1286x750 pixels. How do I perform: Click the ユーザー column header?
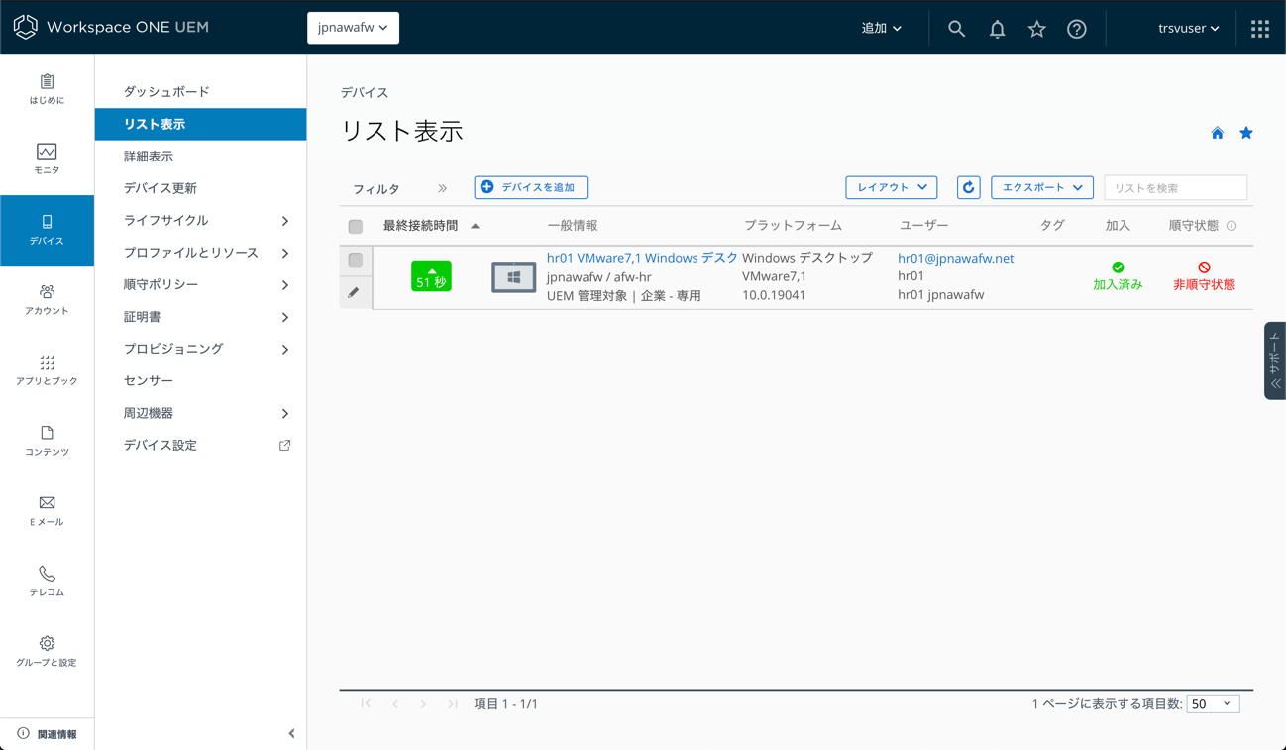pyautogui.click(x=923, y=226)
